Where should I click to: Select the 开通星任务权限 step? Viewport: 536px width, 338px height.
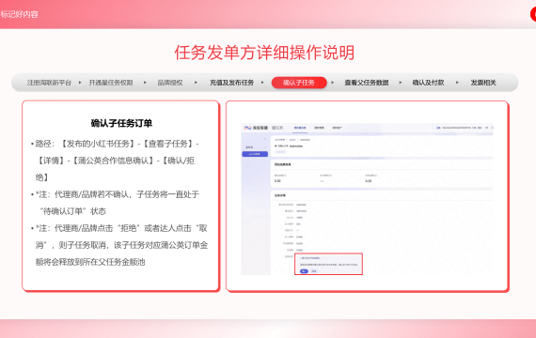click(x=111, y=83)
